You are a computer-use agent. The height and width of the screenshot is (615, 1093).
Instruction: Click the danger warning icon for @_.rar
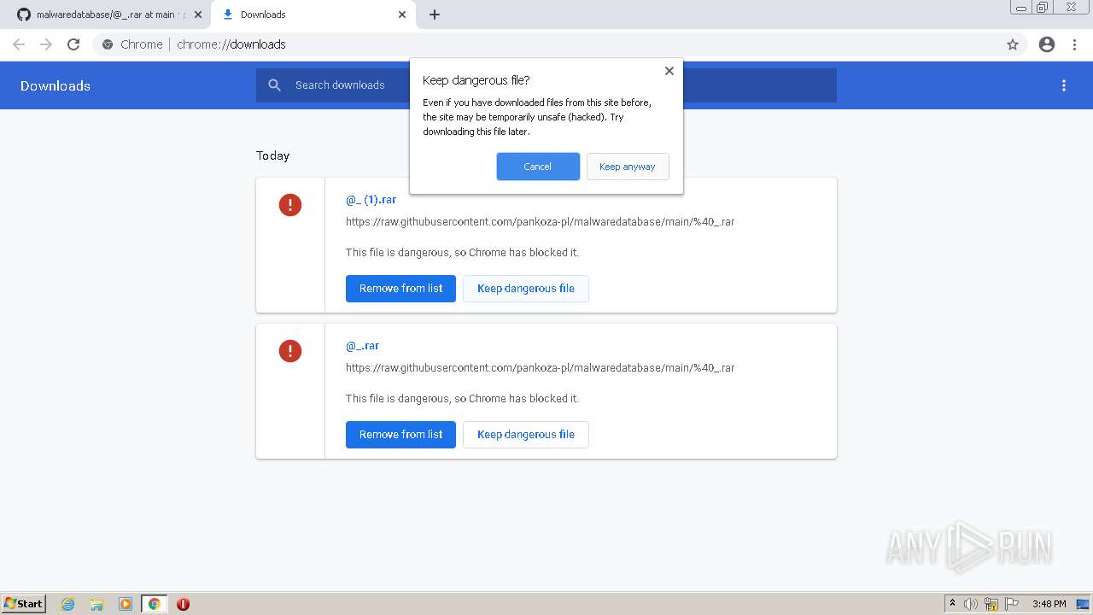click(x=290, y=351)
